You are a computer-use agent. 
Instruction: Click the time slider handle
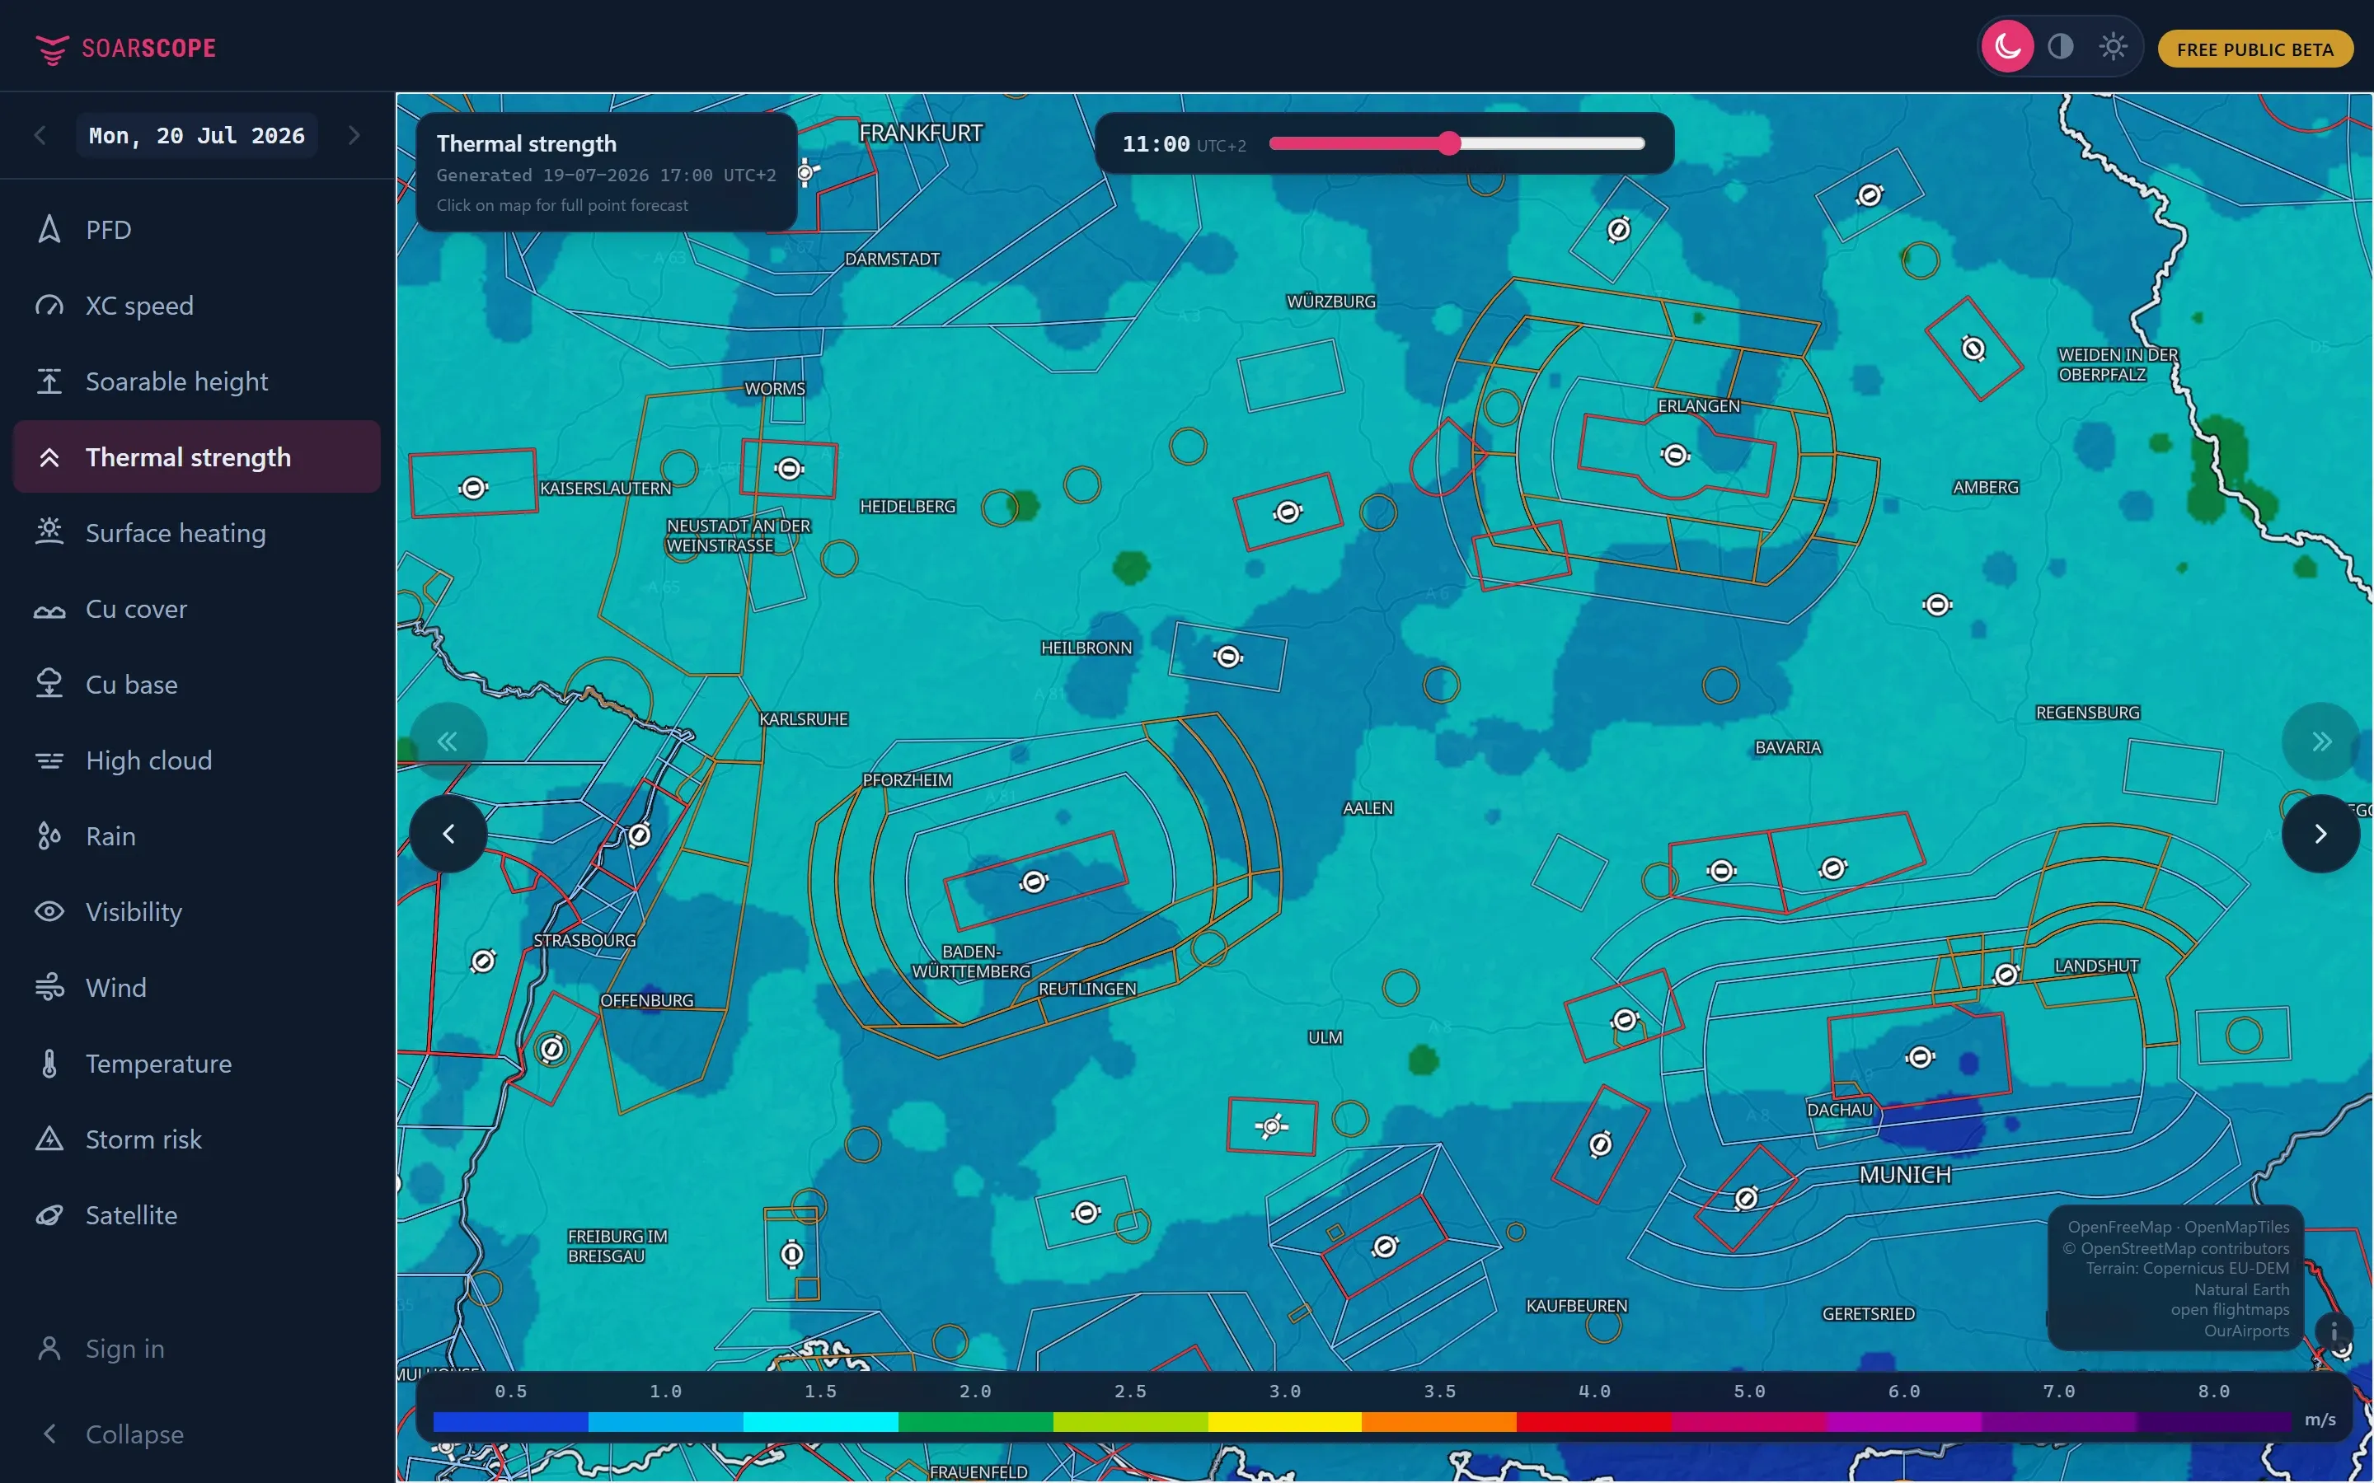[x=1449, y=143]
